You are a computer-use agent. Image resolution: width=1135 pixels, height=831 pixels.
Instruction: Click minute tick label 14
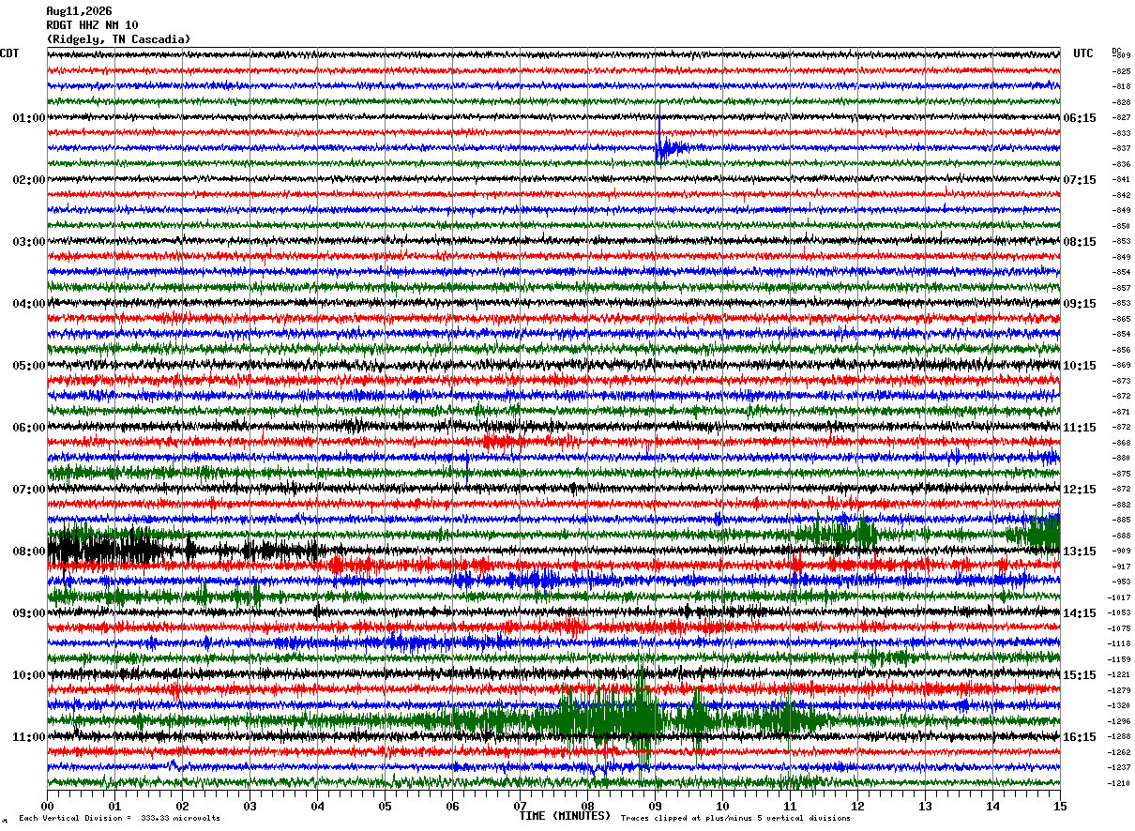click(x=992, y=806)
